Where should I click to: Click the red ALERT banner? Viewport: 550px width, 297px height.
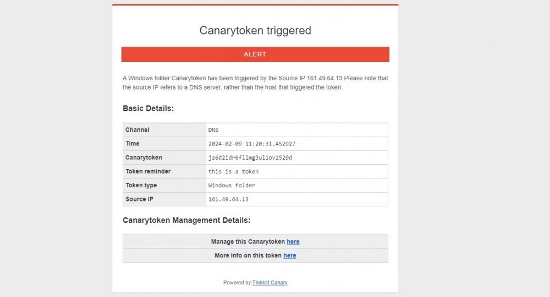(255, 54)
